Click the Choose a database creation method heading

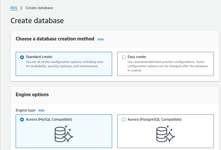(x=55, y=39)
